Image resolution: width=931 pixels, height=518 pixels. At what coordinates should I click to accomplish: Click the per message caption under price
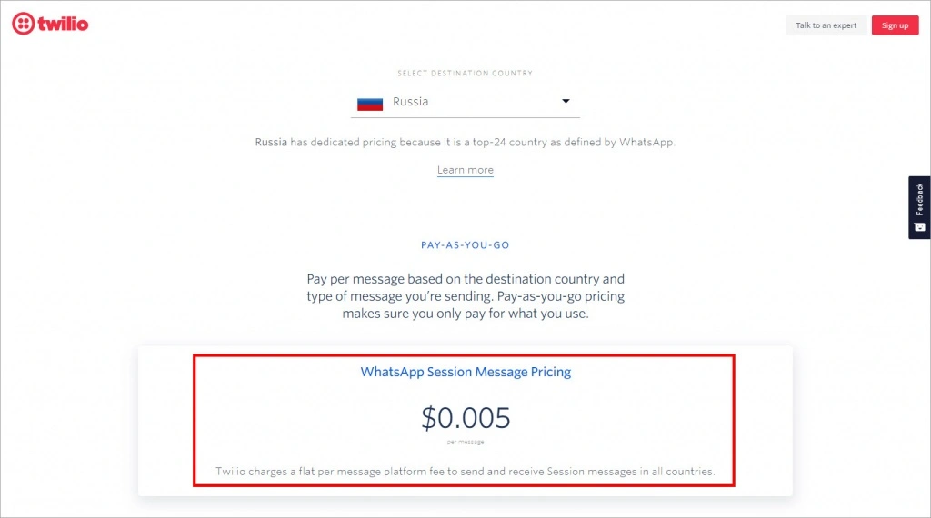pos(465,442)
